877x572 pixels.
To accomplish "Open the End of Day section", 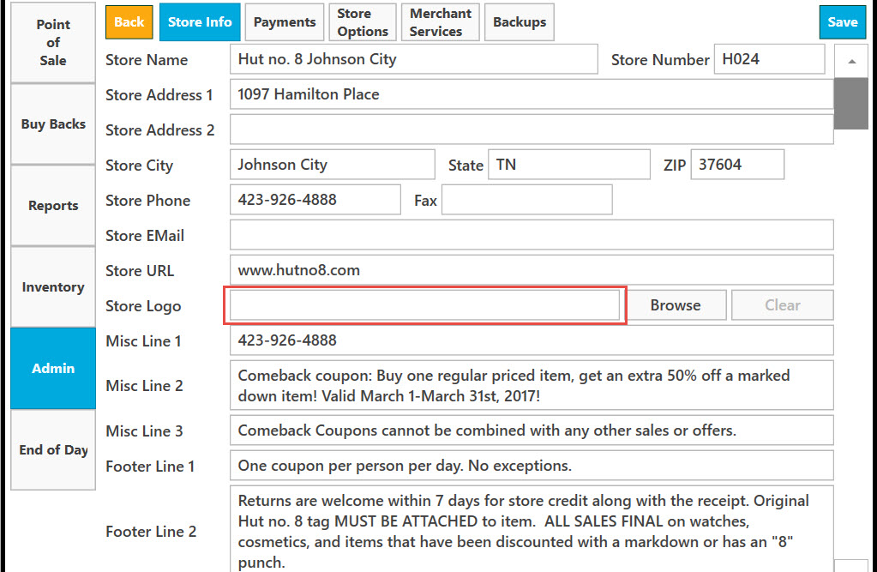I will click(53, 450).
